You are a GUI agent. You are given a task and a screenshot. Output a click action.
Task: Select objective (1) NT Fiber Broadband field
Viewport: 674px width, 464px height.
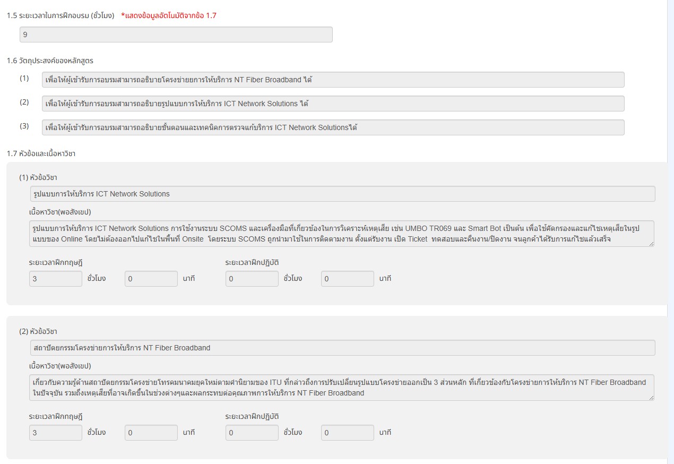pyautogui.click(x=333, y=80)
